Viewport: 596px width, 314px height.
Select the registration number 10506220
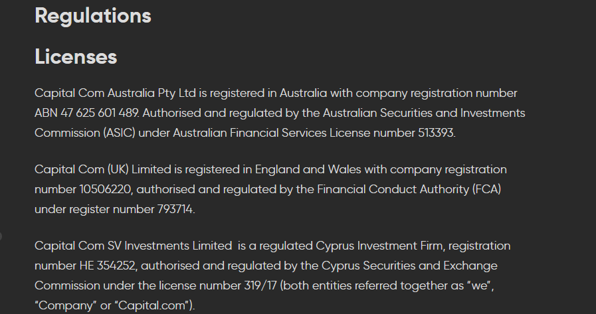[x=105, y=189]
